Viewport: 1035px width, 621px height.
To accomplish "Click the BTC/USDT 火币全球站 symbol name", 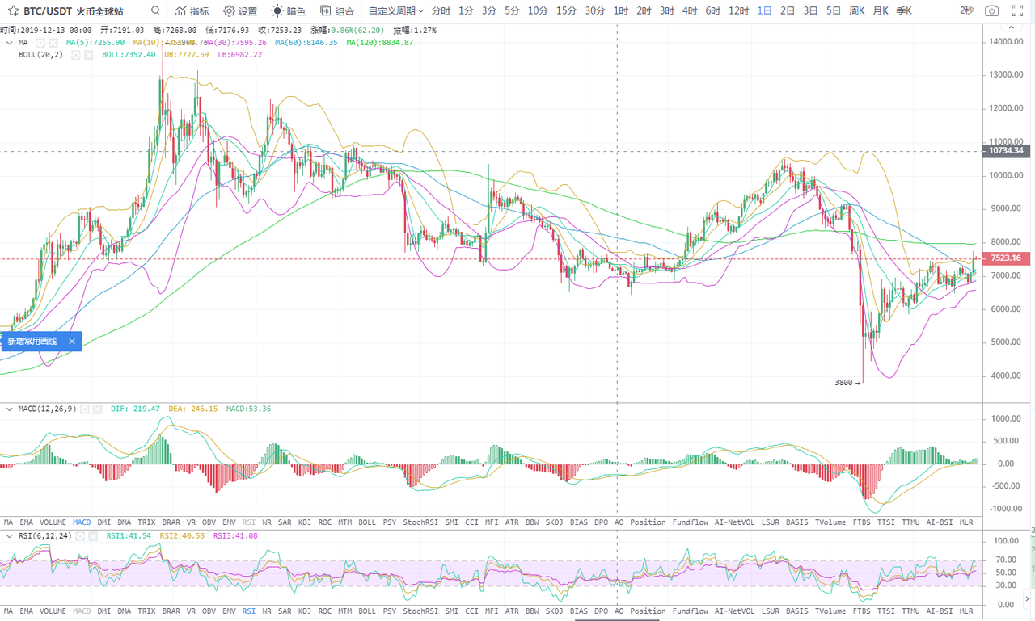I will 74,11.
